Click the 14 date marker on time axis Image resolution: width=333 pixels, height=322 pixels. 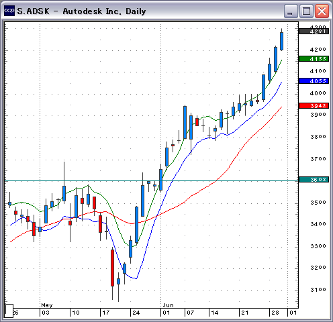click(x=215, y=313)
